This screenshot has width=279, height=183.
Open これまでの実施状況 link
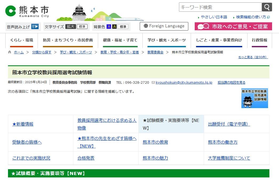point(31,158)
